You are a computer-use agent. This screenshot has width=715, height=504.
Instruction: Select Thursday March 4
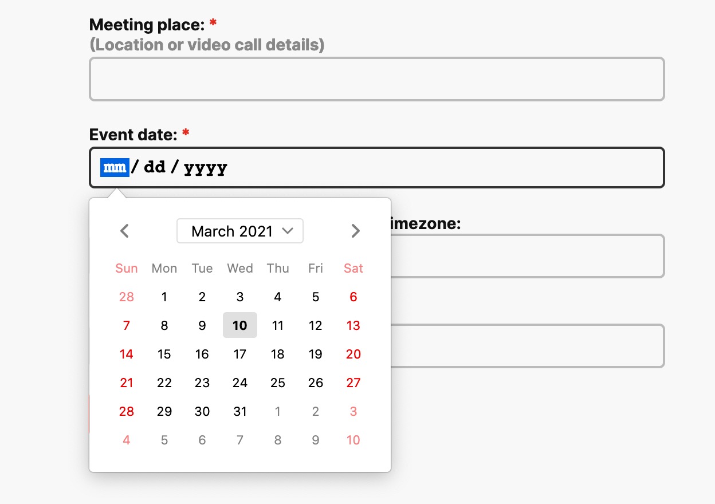tap(278, 297)
